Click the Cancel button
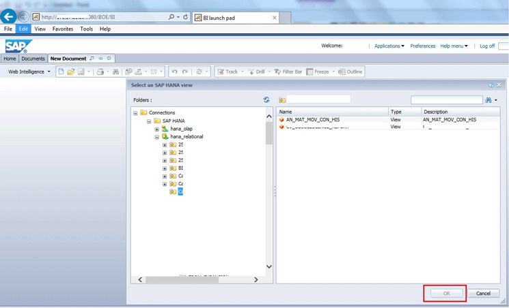The height and width of the screenshot is (308, 509). (483, 294)
